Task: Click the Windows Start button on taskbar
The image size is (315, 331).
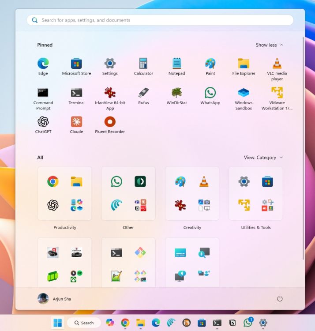Action: 58,323
